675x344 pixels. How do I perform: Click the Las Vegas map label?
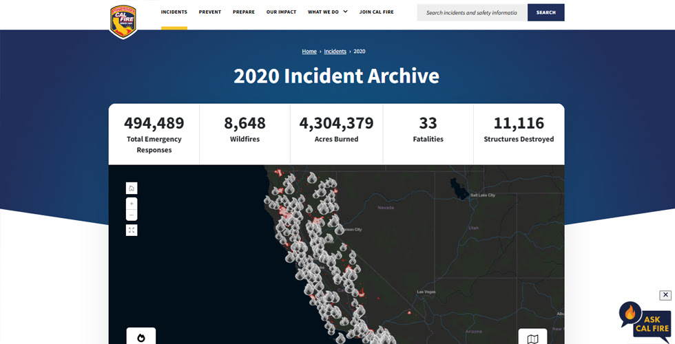tap(426, 292)
